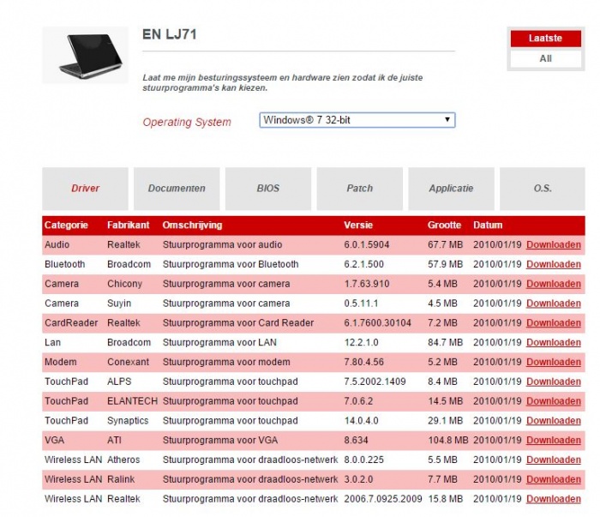600x517 pixels.
Task: Open the O.S. tab
Action: (x=543, y=189)
